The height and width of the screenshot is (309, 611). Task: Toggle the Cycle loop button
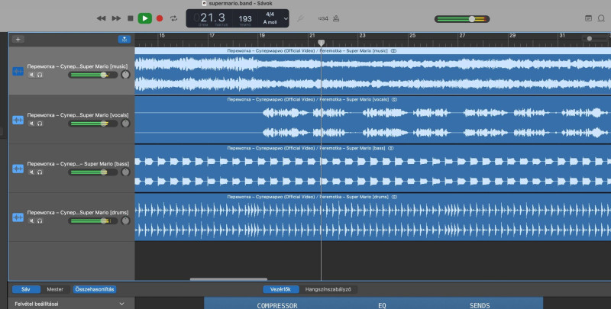coord(174,18)
